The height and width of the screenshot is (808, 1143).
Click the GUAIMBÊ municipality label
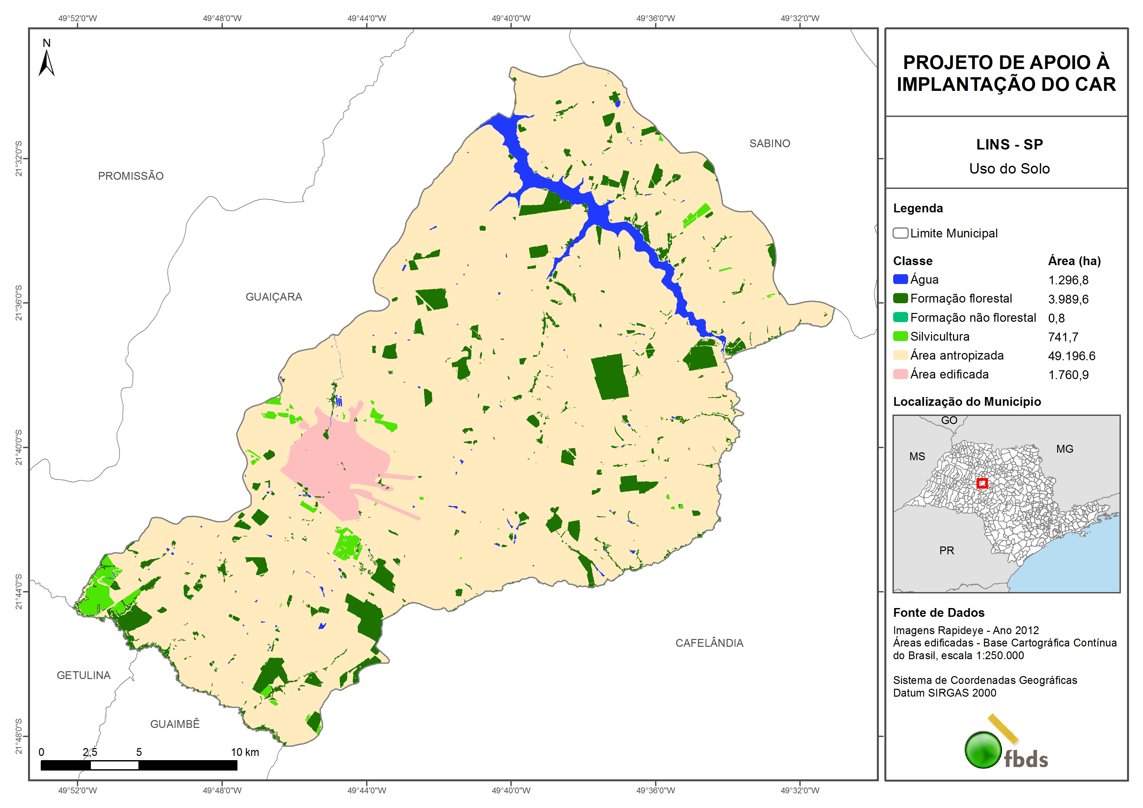pos(175,724)
